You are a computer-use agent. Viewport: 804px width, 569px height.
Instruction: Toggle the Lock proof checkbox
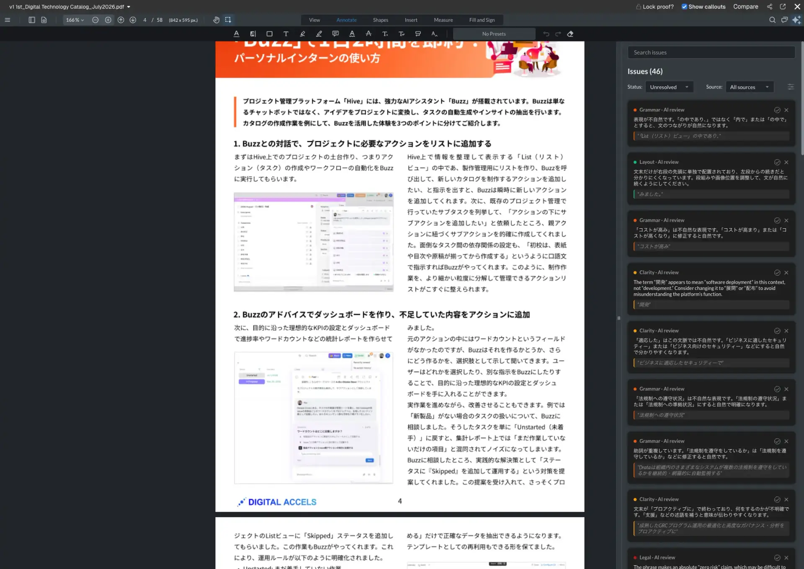639,7
